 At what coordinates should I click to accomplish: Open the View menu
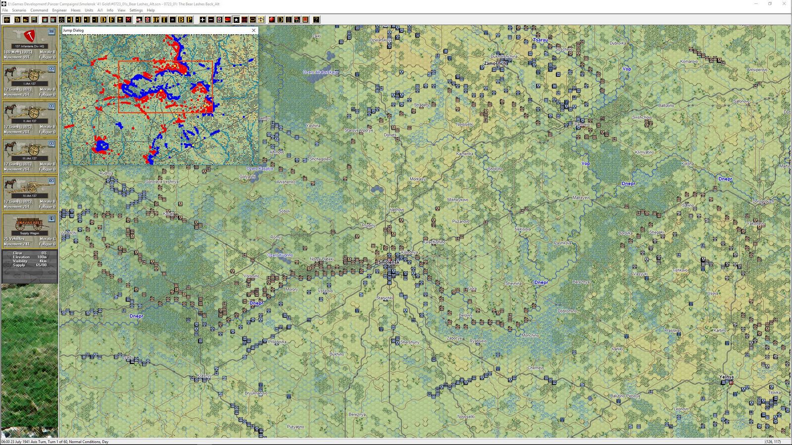[x=121, y=10]
